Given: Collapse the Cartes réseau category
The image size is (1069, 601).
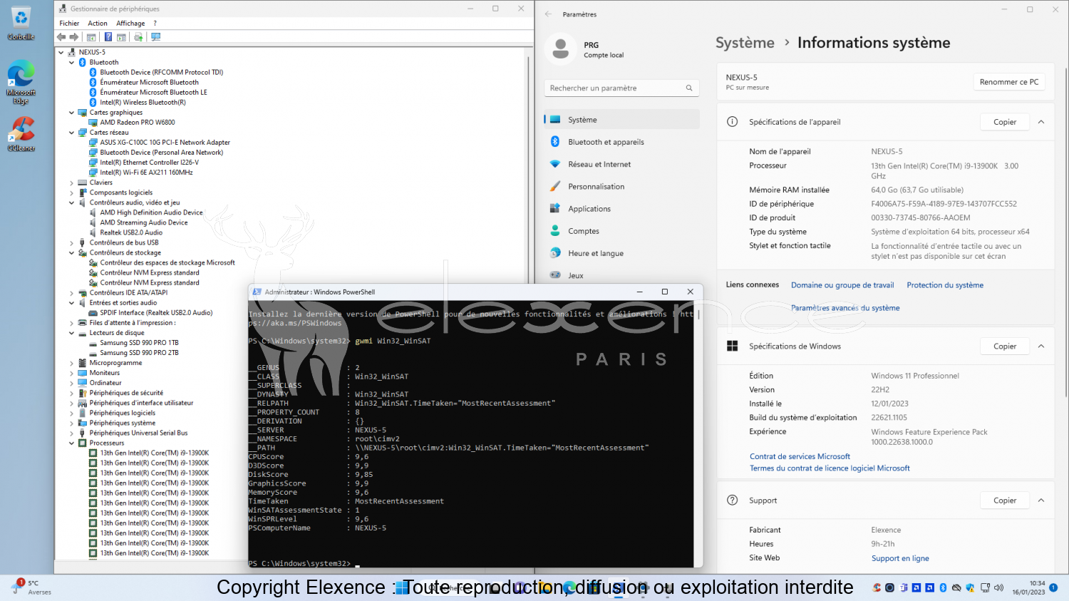Looking at the screenshot, I should 72,133.
